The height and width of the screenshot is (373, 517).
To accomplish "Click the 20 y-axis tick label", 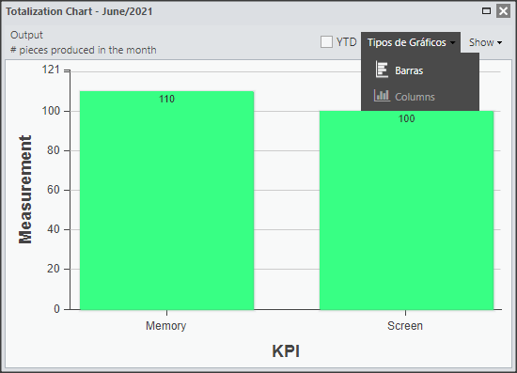I will click(x=53, y=269).
